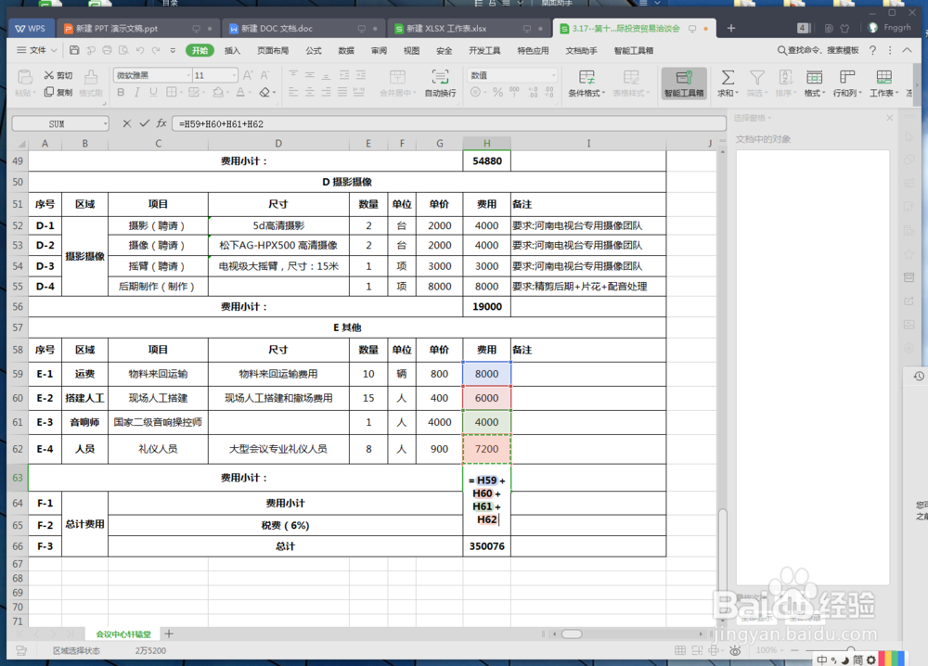
Task: Toggle bold formatting on selected cell
Action: (x=121, y=93)
